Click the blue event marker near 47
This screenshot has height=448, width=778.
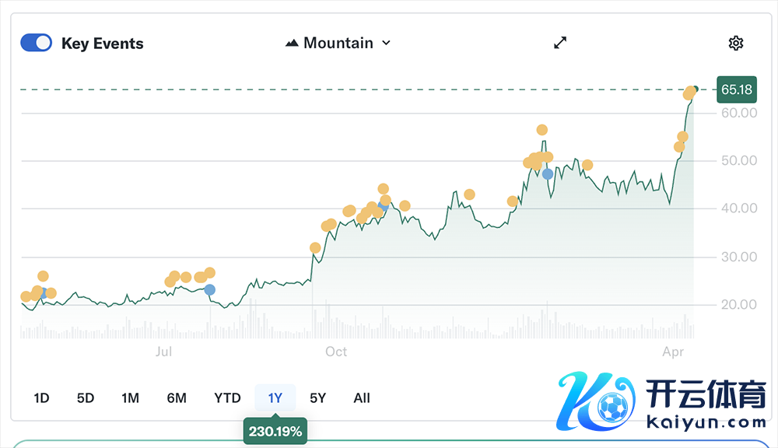click(548, 173)
